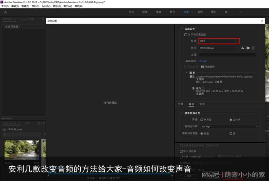The width and height of the screenshot is (269, 181).
Task: Click the Save Preset icon beside 预设
Action: [x=243, y=48]
